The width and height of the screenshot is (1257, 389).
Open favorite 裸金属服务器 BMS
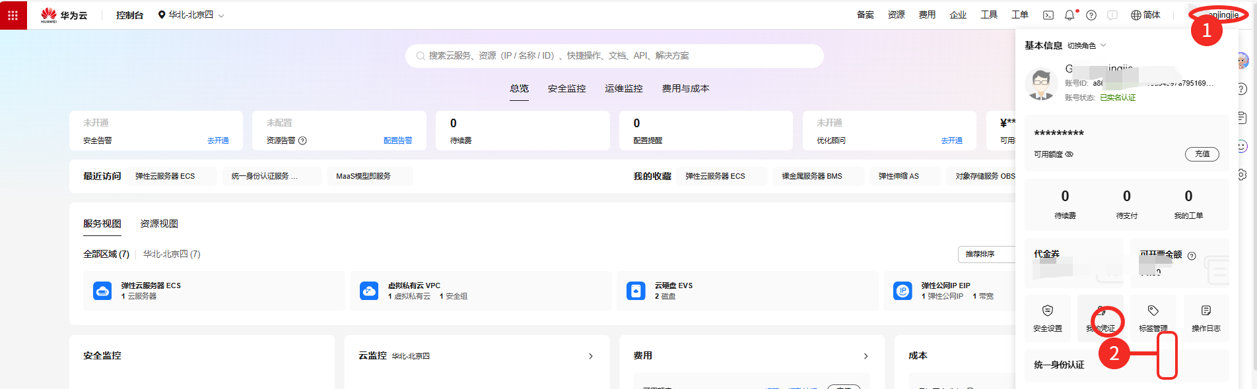(x=819, y=176)
